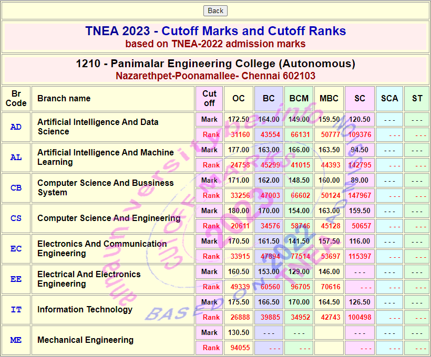The image size is (431, 357).
Task: Click the 'TNEA 2023 - Cutoff Marks and Cutoff Ranks' title
Action: (x=215, y=31)
